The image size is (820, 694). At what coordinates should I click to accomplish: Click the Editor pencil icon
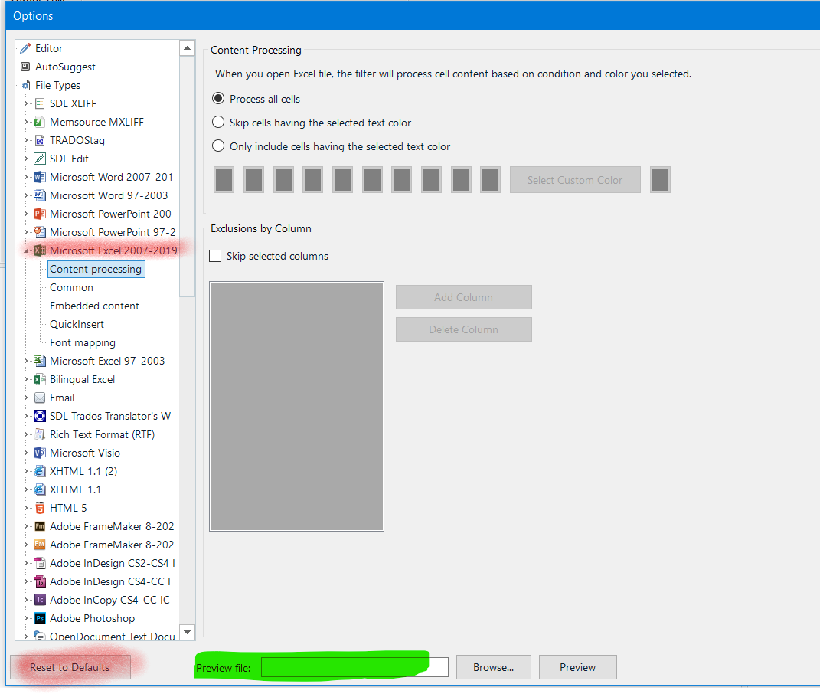[25, 48]
